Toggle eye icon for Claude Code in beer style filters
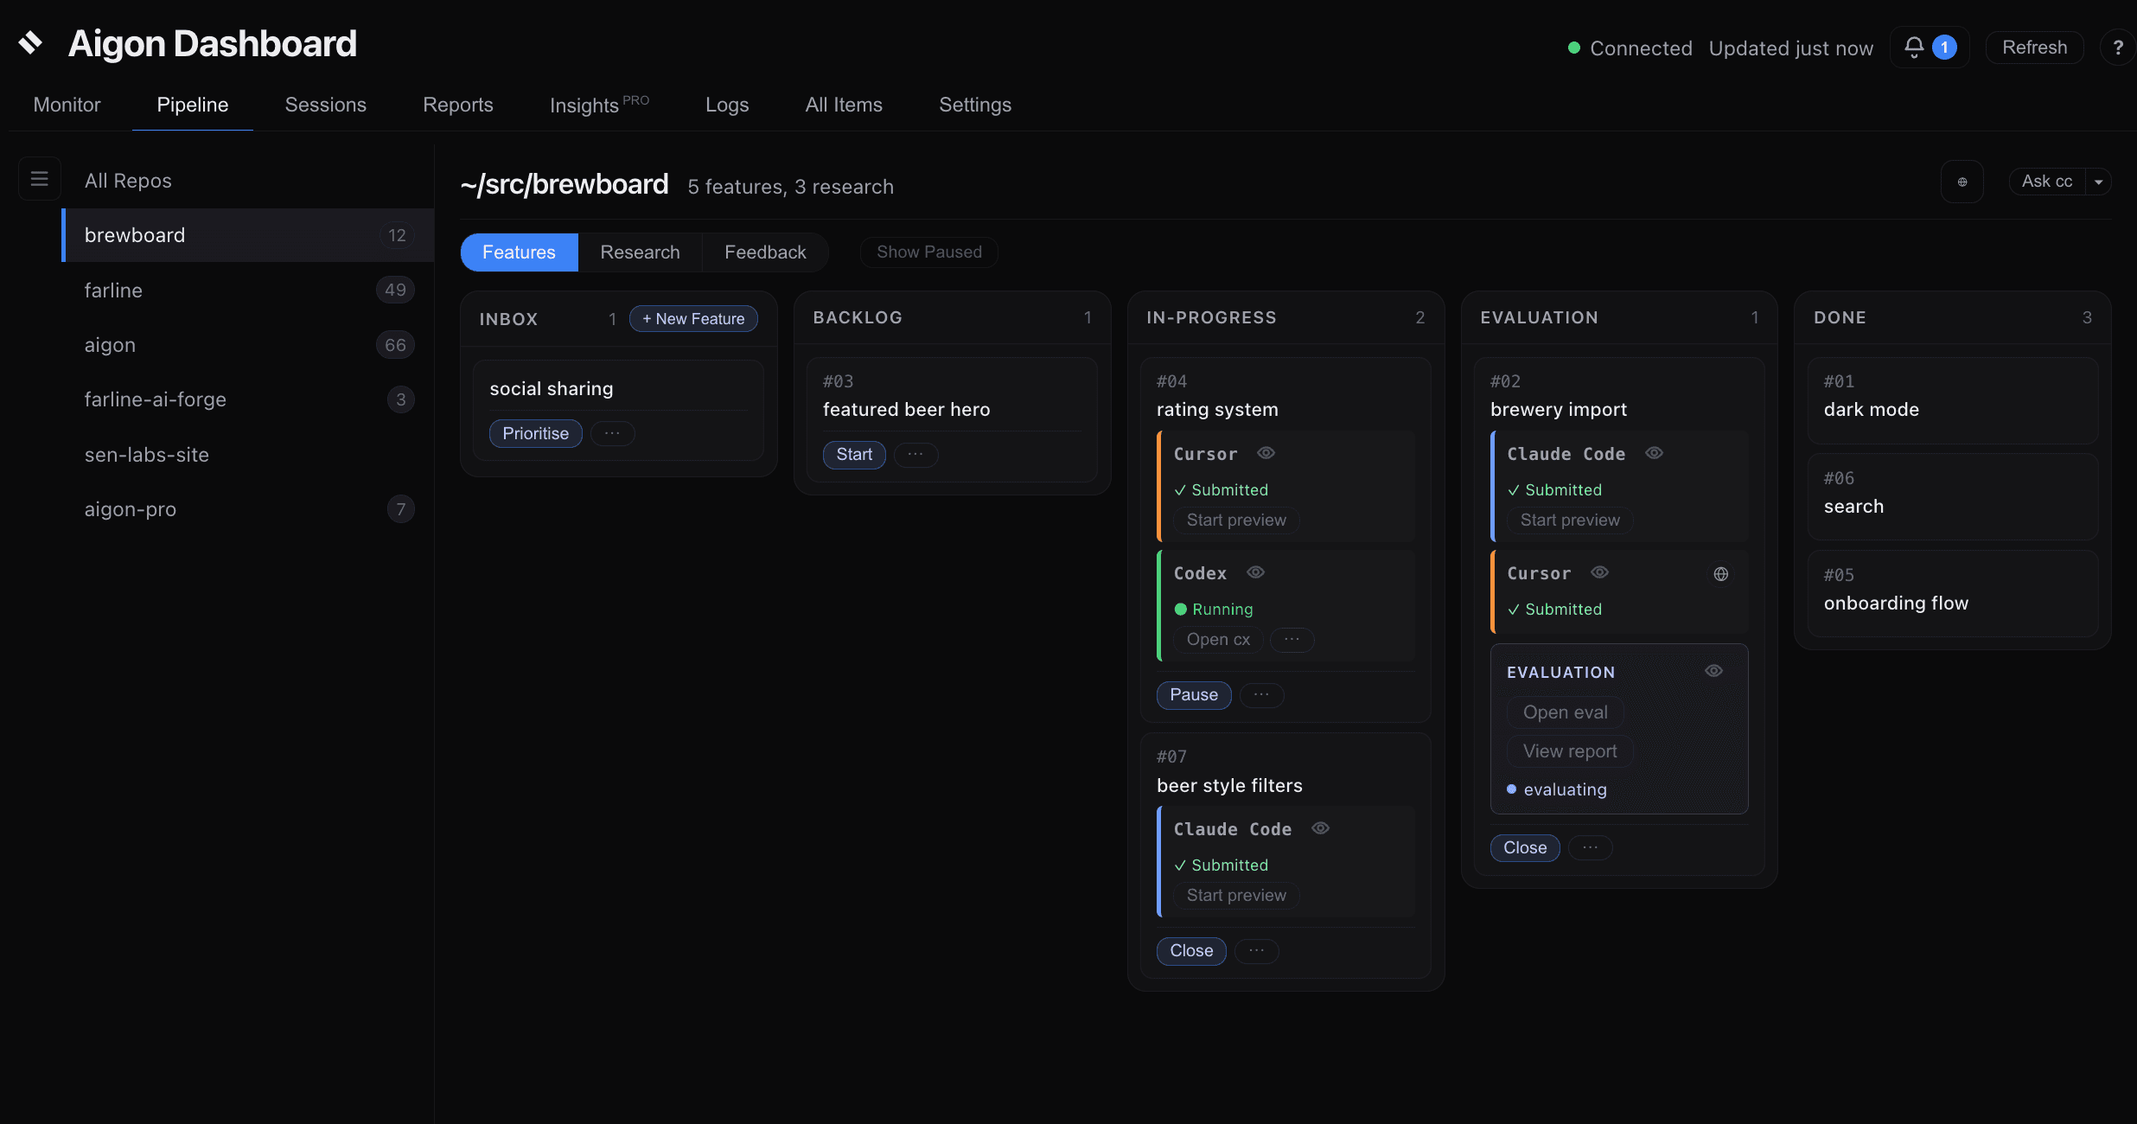2137x1124 pixels. click(x=1321, y=828)
